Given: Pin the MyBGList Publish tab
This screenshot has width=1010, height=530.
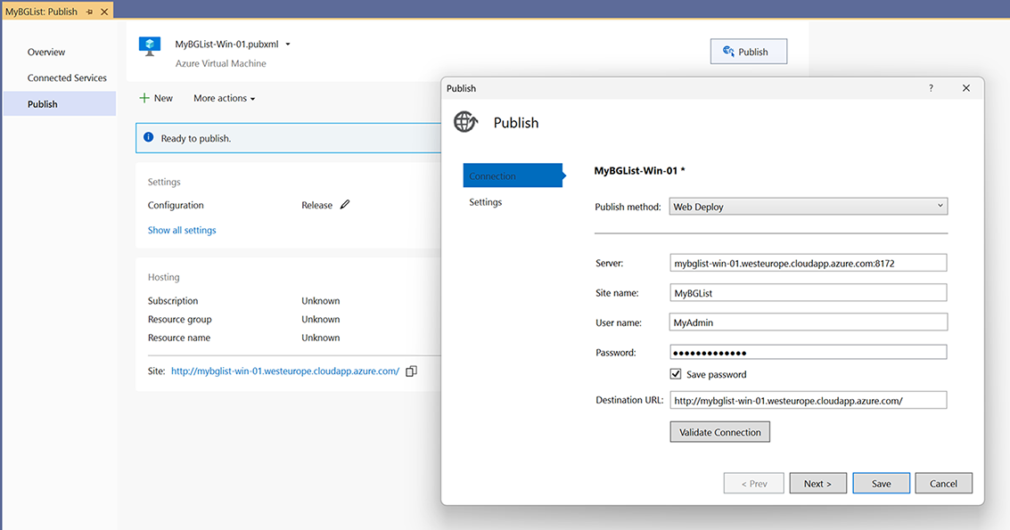Looking at the screenshot, I should pos(89,12).
